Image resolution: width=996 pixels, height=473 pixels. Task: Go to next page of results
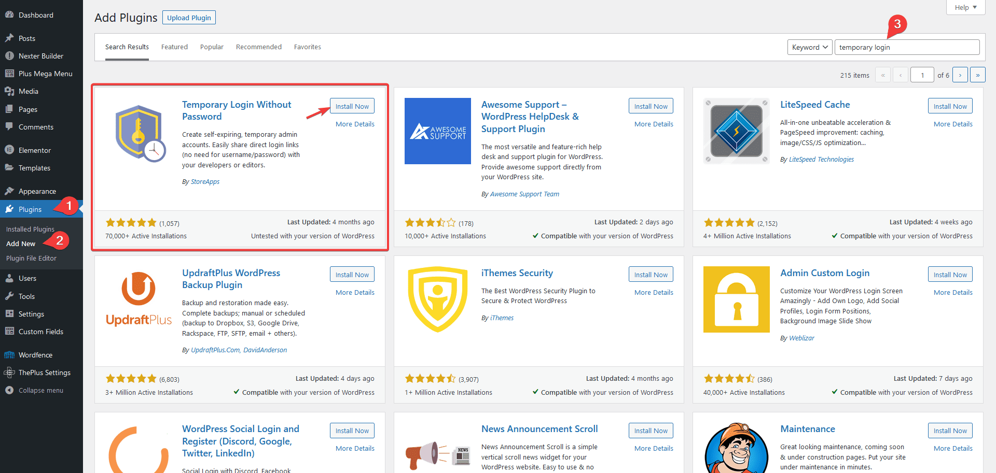coord(960,75)
